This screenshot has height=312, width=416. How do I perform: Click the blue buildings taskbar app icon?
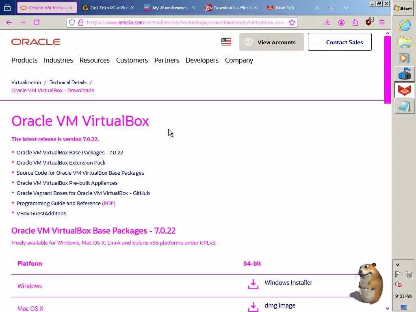pyautogui.click(x=404, y=74)
